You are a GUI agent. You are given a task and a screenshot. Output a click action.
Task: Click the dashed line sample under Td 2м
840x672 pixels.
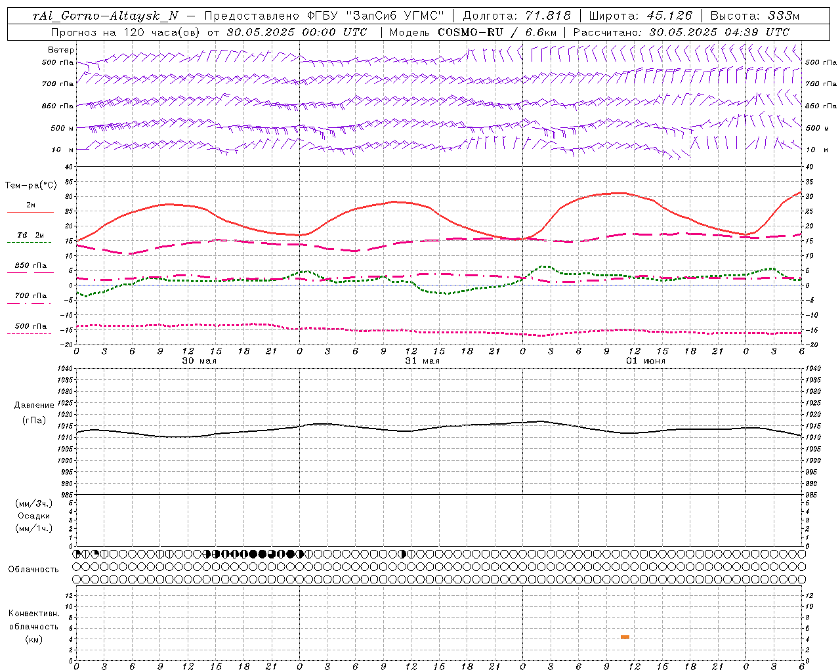30,243
